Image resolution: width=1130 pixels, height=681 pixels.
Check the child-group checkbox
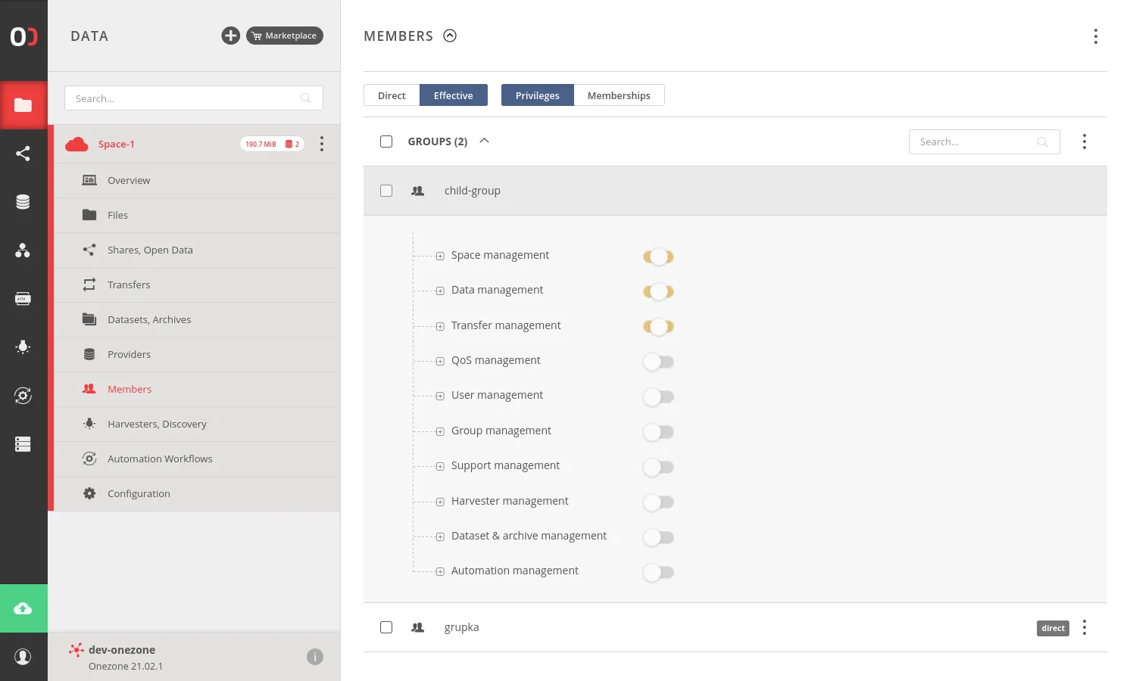pos(386,191)
